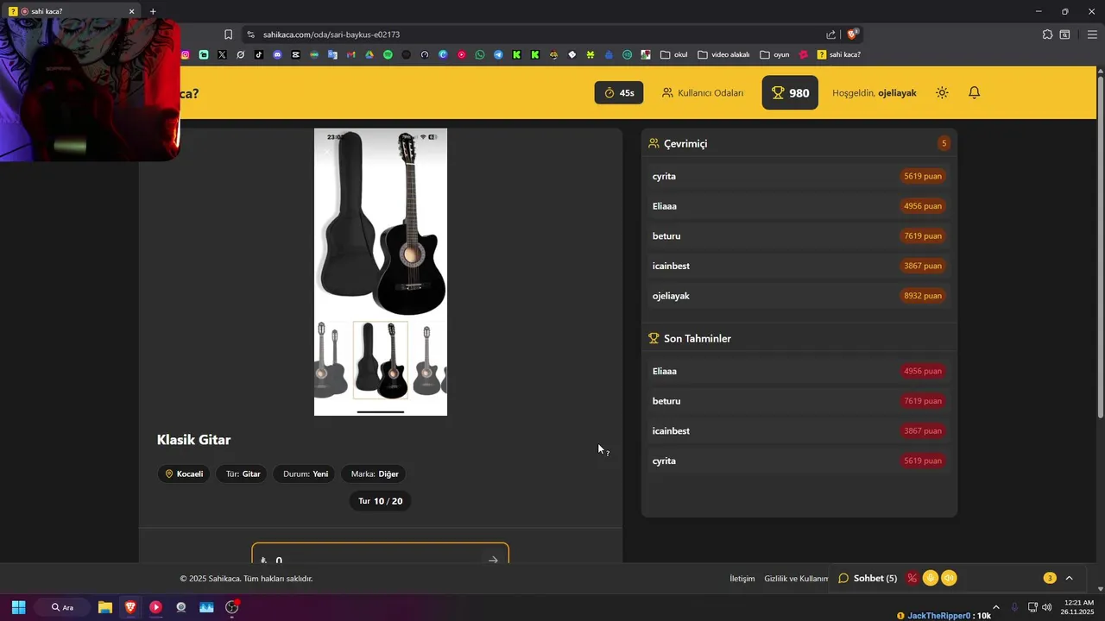Viewport: 1105px width, 621px height.
Task: Click the bookmark icon in address bar
Action: (x=228, y=34)
